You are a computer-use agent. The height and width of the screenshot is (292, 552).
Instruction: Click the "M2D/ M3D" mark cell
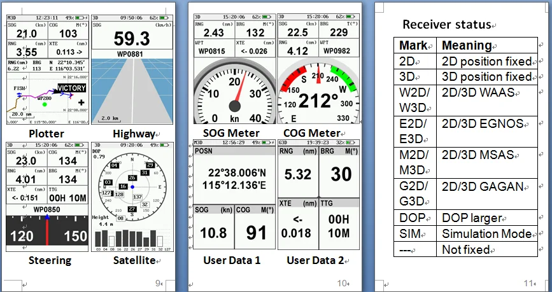(415, 162)
